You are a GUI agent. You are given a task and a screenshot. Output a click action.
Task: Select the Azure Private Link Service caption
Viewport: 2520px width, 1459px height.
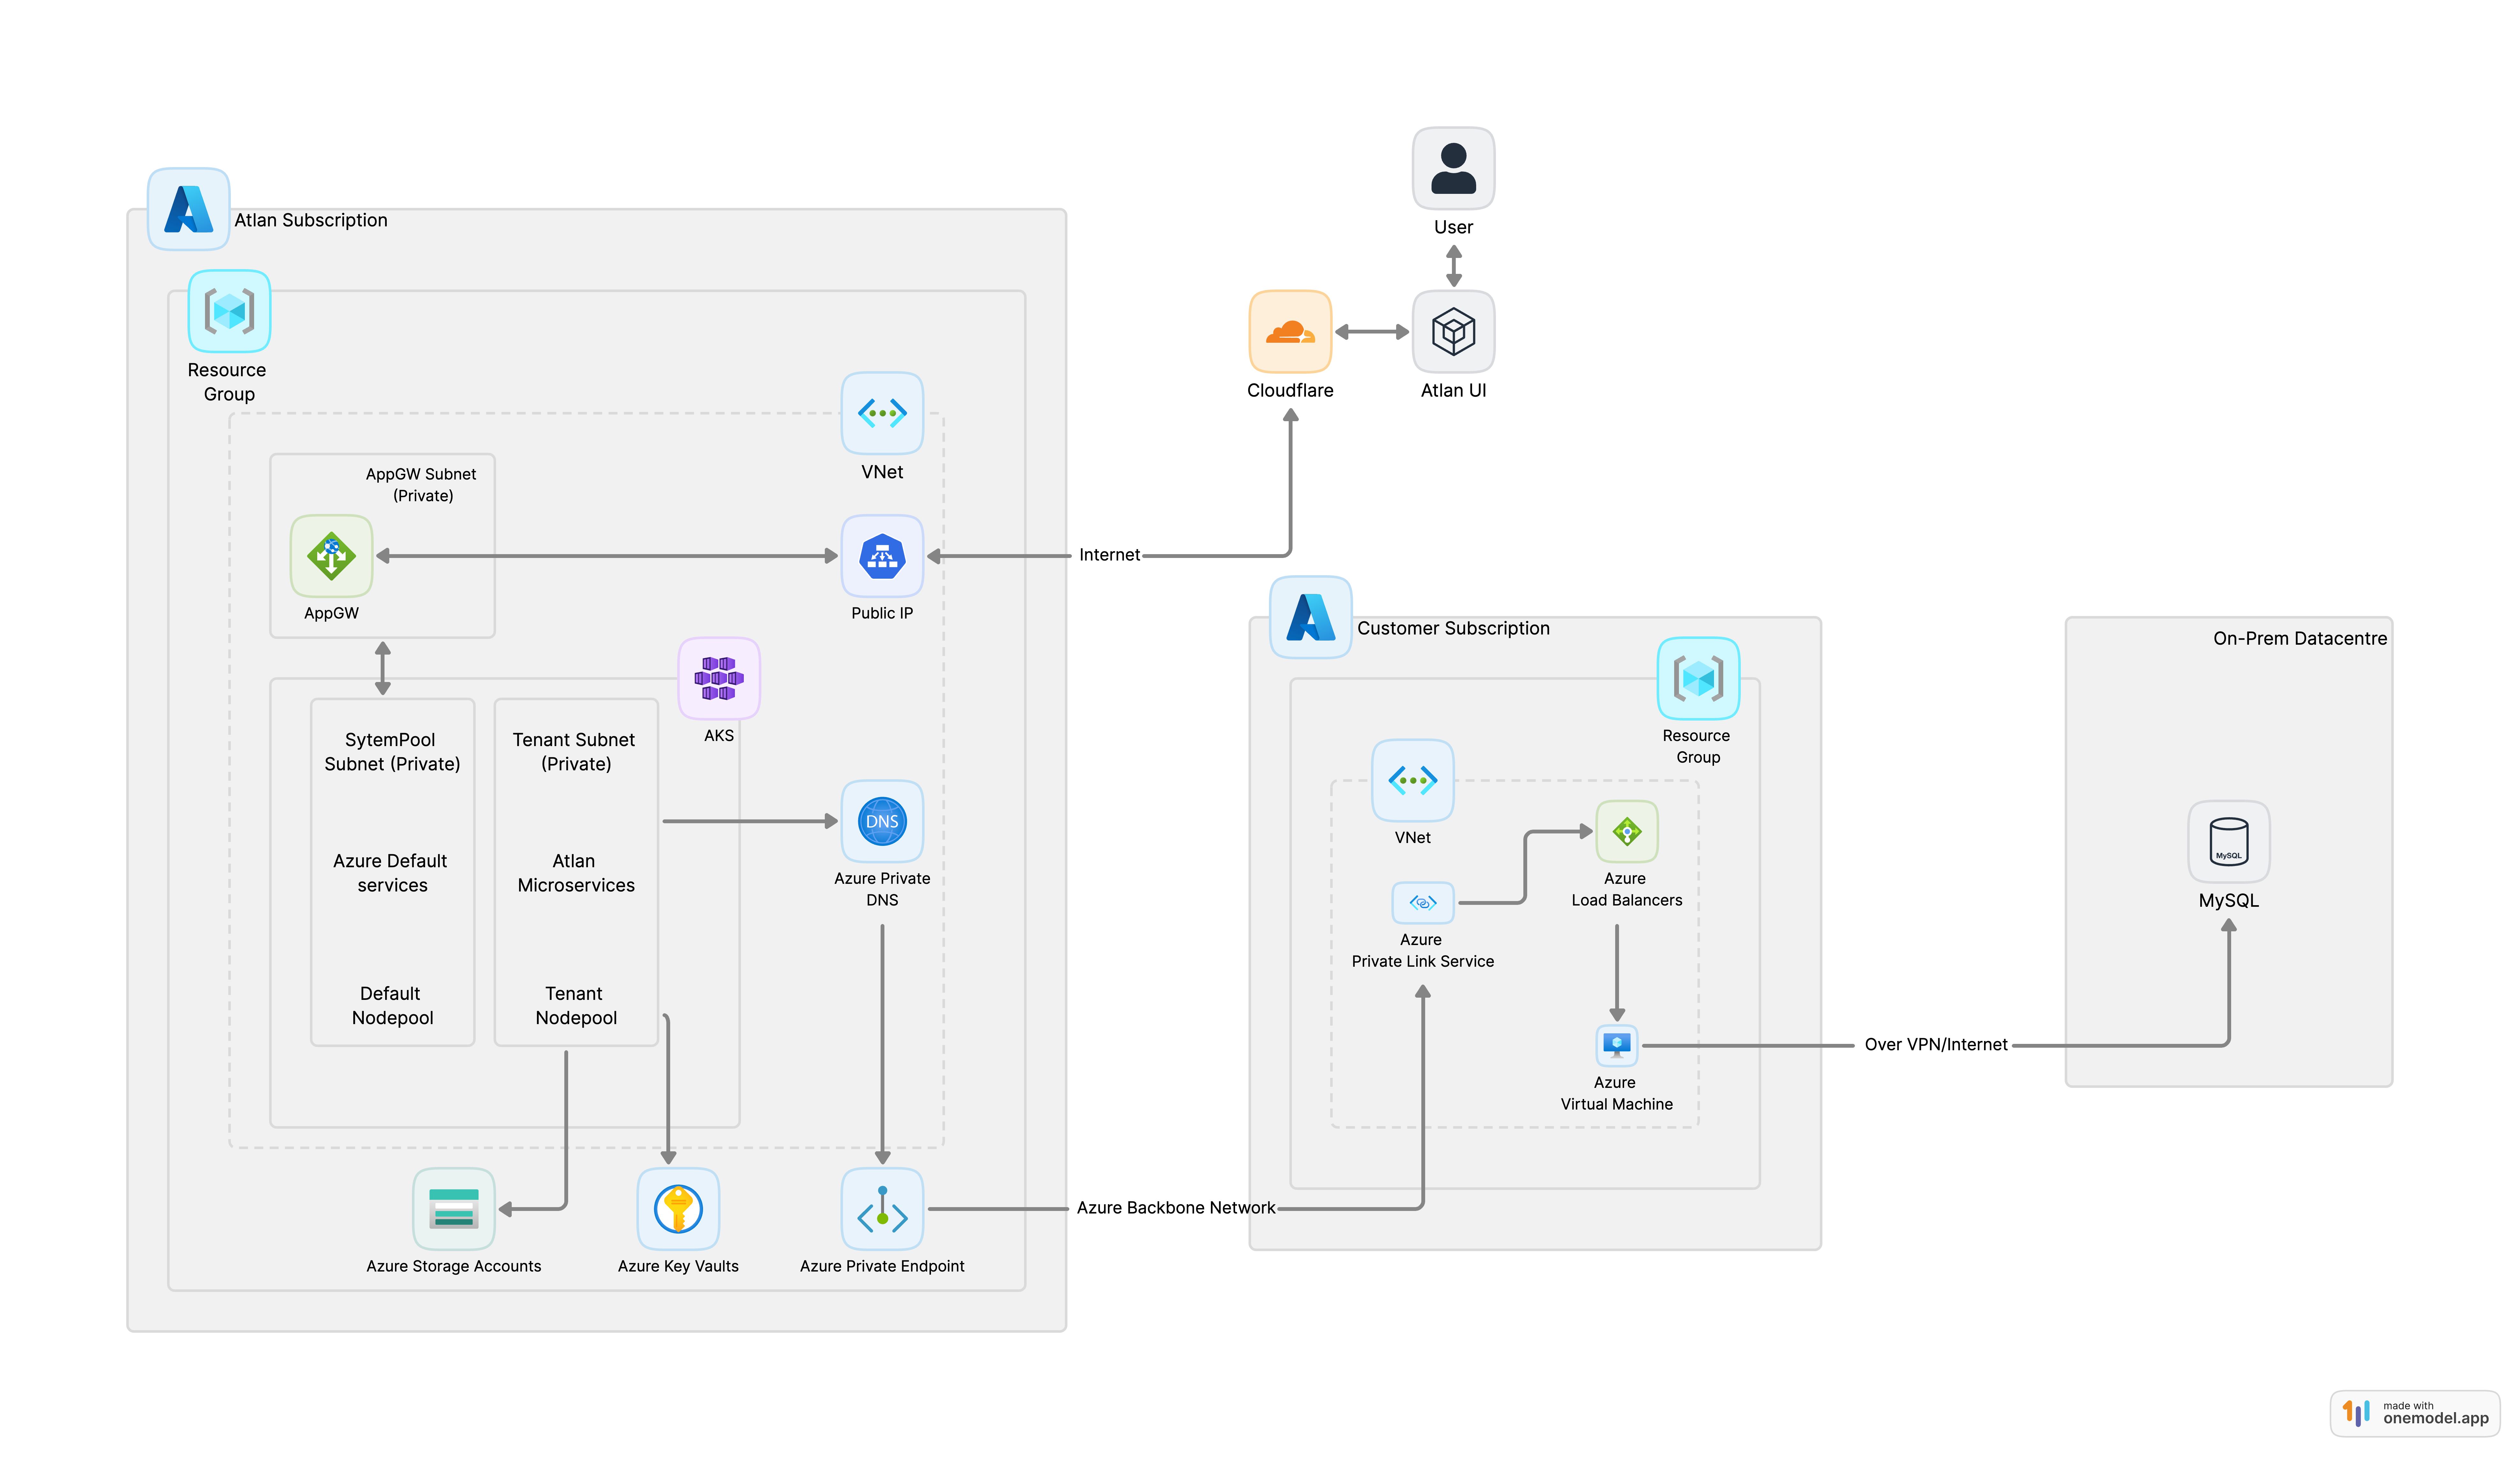click(x=1423, y=951)
